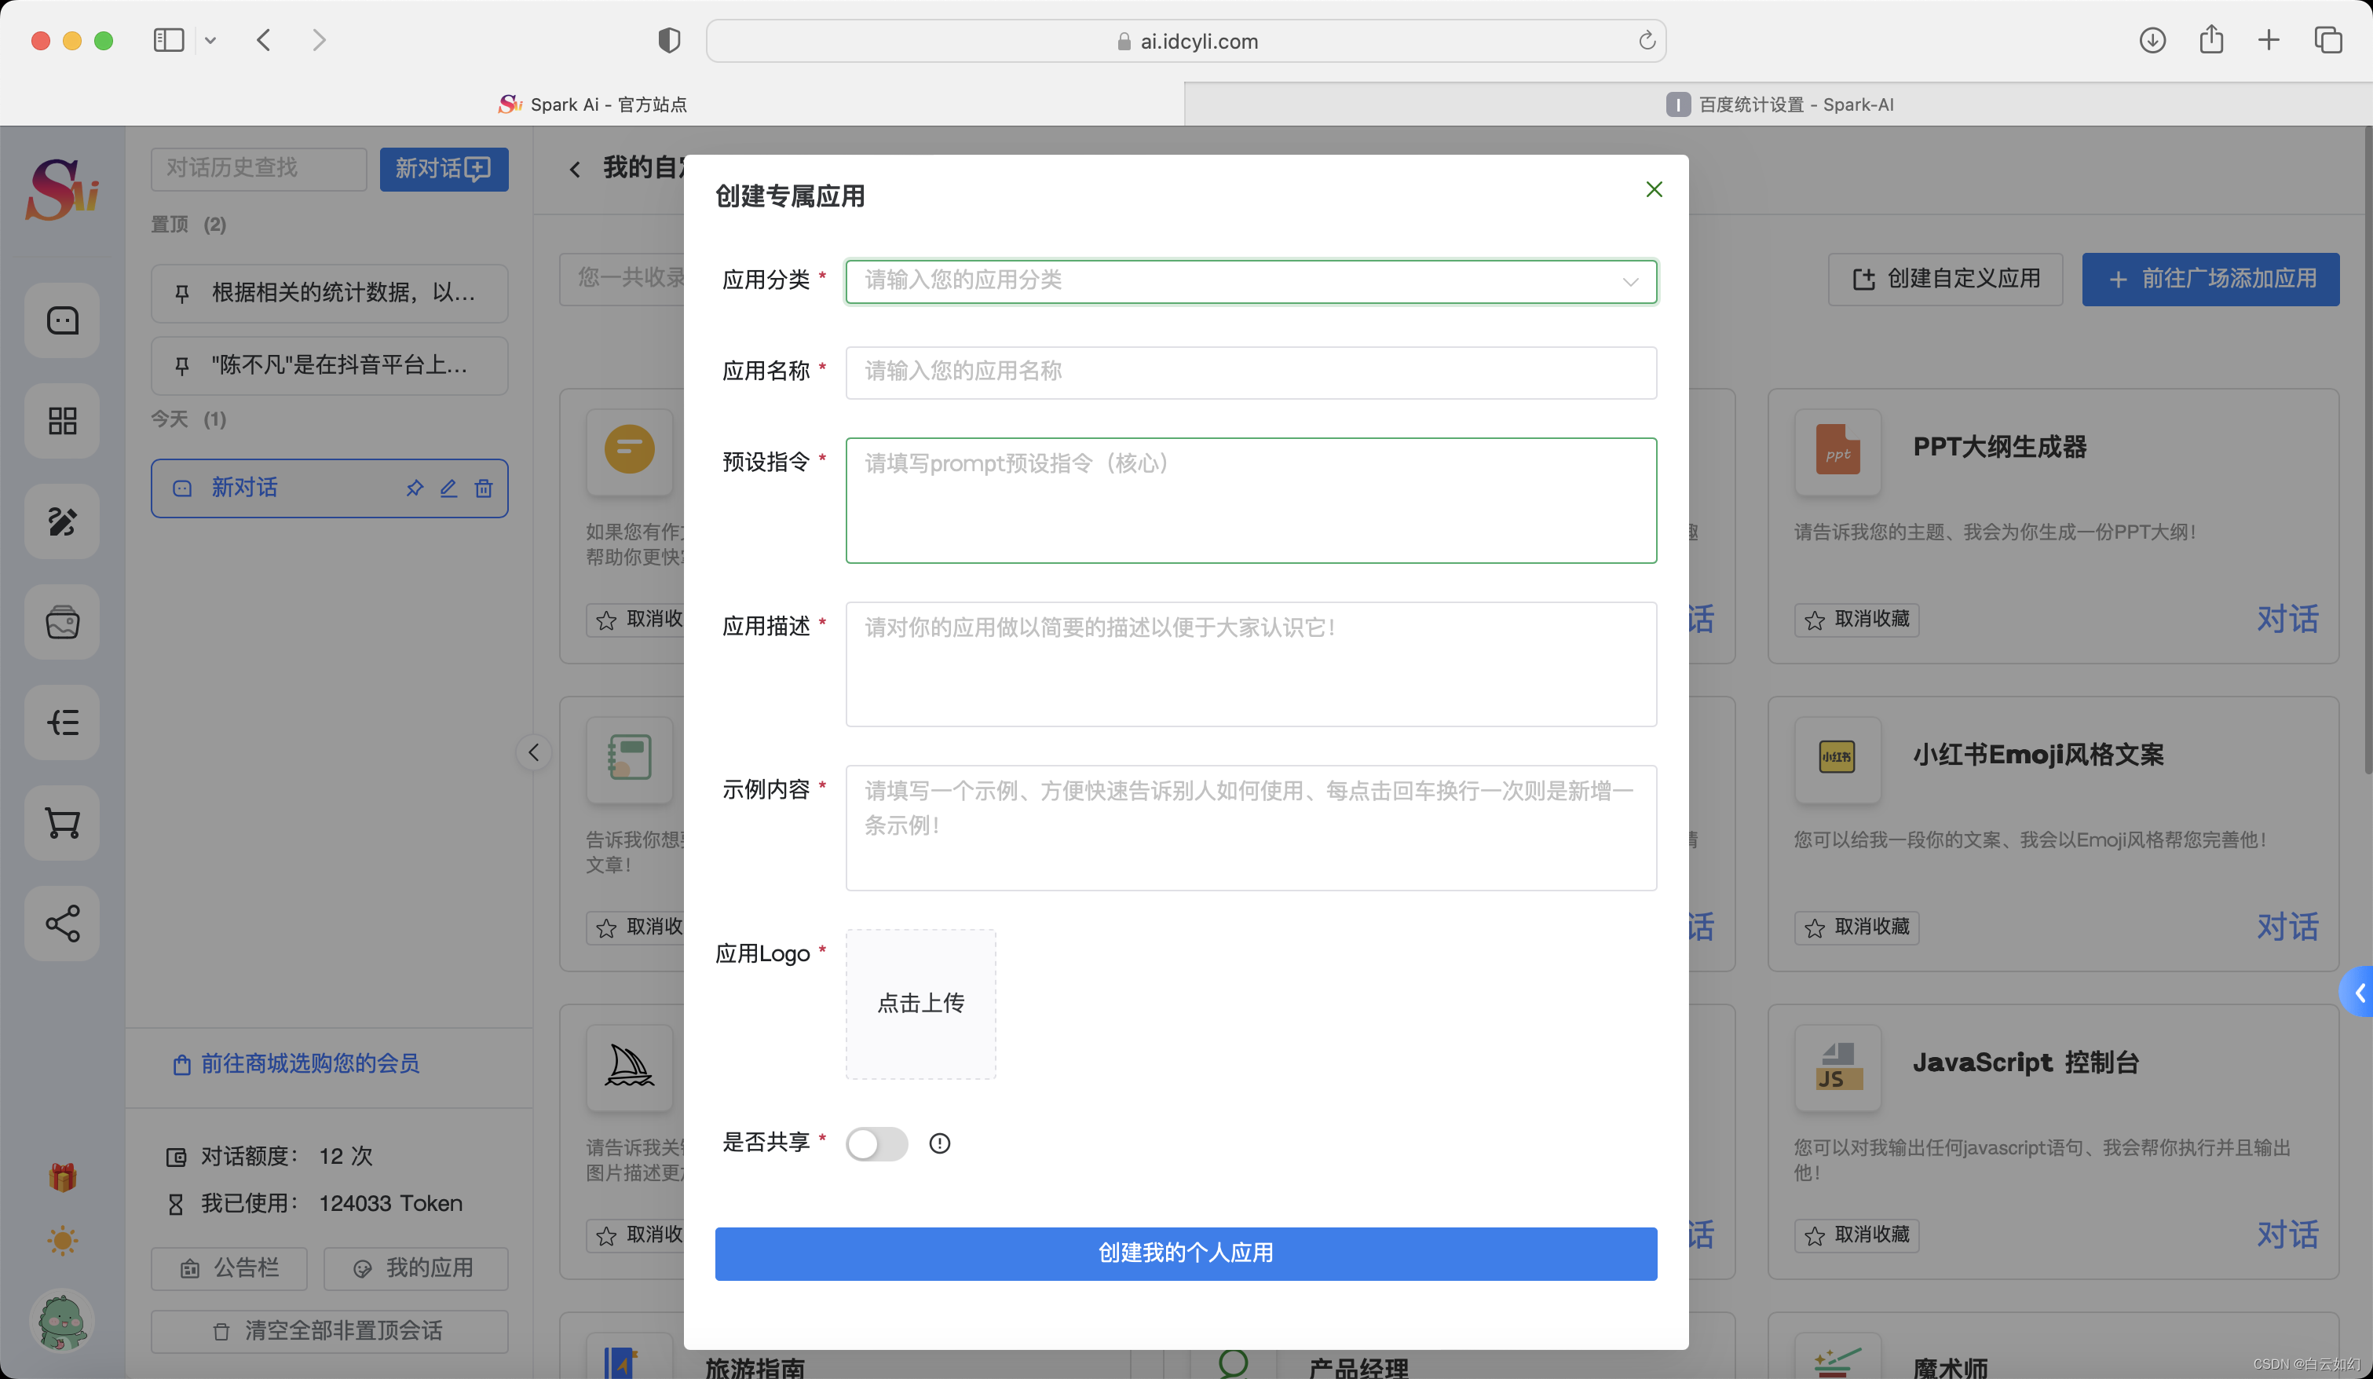The height and width of the screenshot is (1379, 2373).
Task: Click 创建自定义应用 button
Action: tap(1946, 279)
